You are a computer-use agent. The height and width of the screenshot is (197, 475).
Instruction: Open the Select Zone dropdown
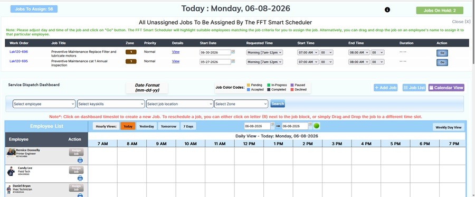[x=241, y=104]
